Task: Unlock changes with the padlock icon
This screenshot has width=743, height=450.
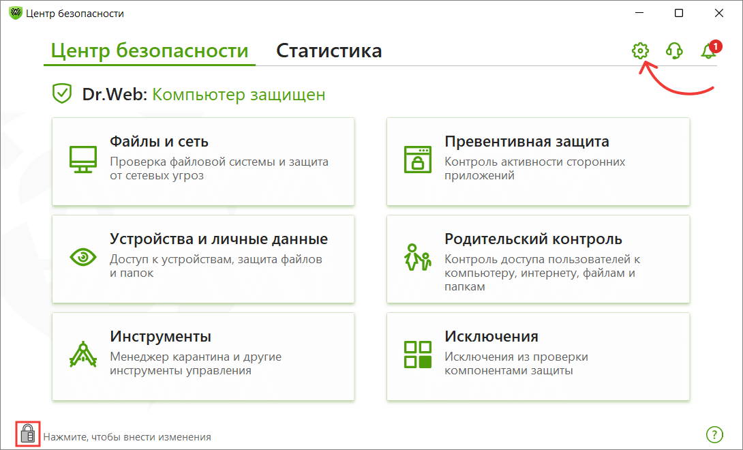Action: 28,434
